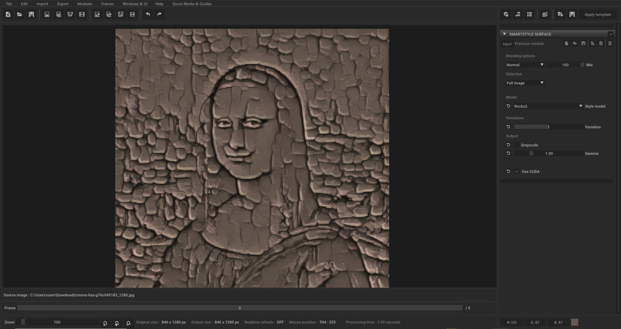The image size is (621, 329).
Task: Collapse the SMARTSTYLE SURFACE section
Action: 504,34
